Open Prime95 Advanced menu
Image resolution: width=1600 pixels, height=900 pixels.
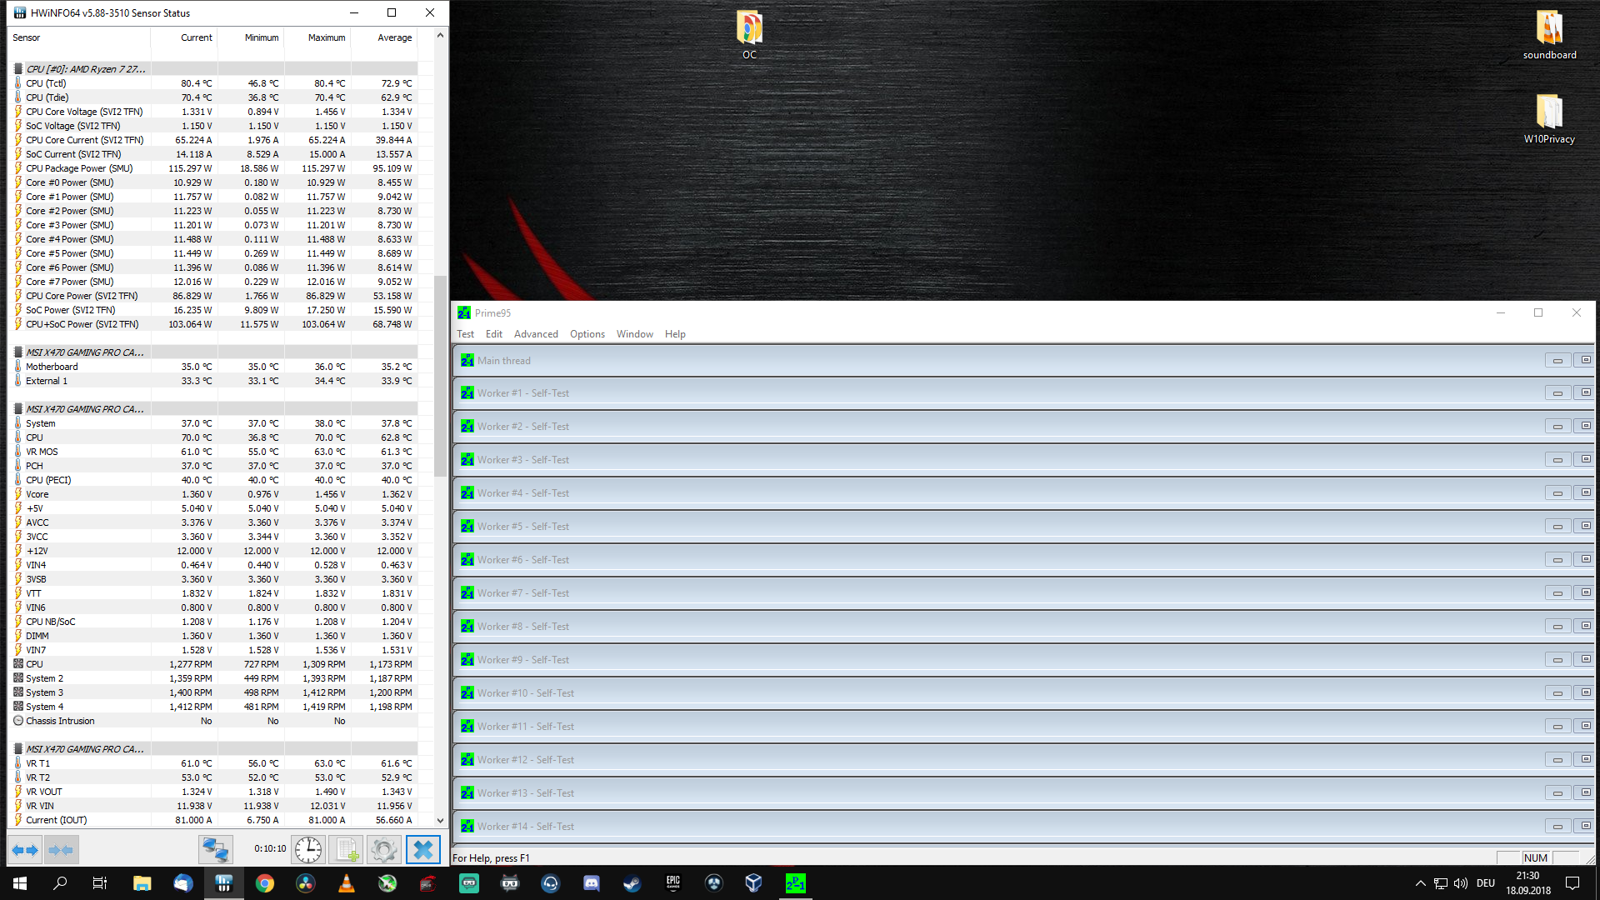(536, 334)
